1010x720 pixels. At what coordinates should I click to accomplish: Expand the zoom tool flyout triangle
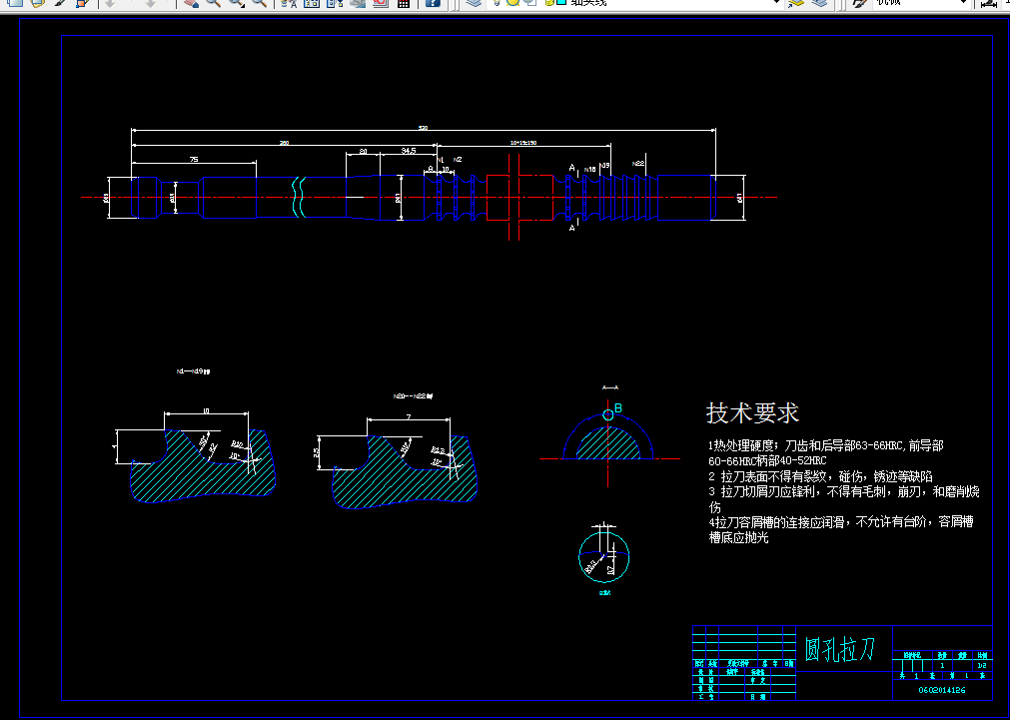click(240, 9)
